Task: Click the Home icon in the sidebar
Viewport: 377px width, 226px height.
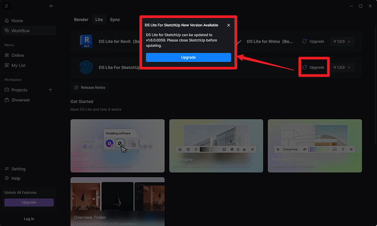Action: coord(7,20)
